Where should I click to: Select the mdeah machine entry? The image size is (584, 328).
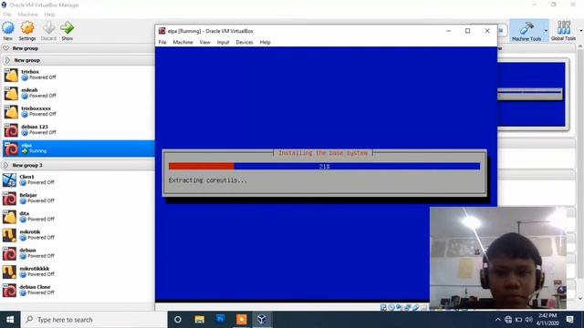coord(78,93)
